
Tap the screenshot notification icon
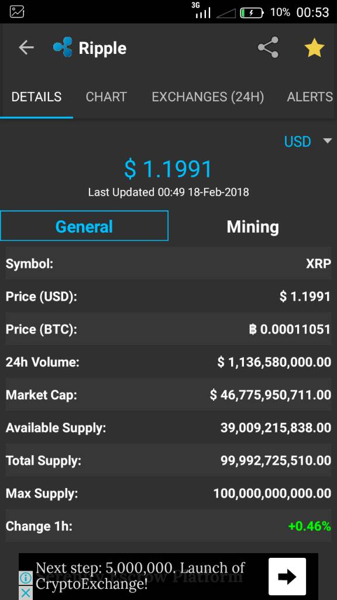point(17,12)
